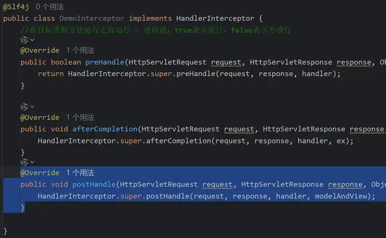
Task: Show usages hint on the highlighted @Override line
Action: (80, 173)
